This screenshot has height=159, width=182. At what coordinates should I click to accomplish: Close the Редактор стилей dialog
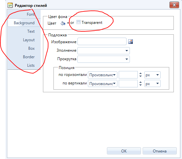coord(174,5)
